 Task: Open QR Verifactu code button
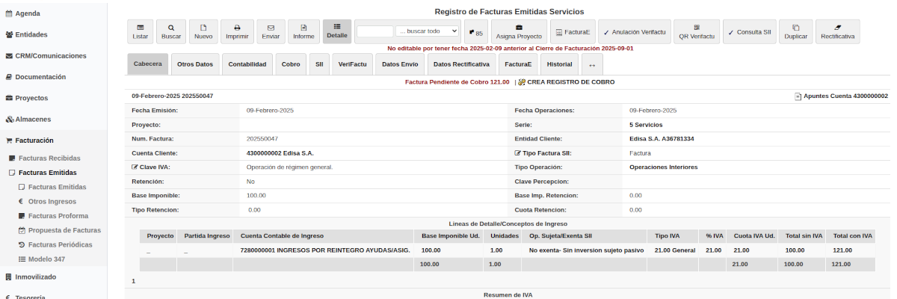[697, 31]
